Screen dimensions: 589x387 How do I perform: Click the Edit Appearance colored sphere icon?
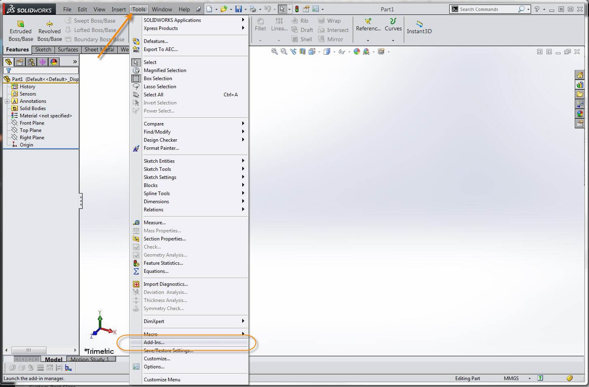(x=357, y=51)
